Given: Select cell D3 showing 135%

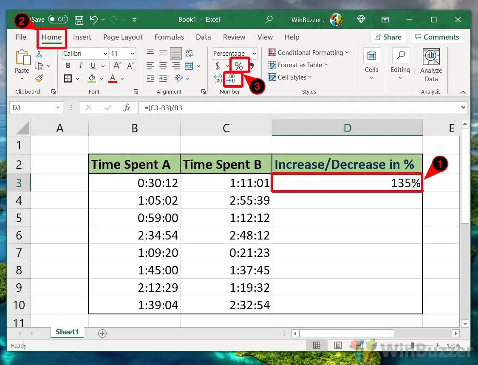Looking at the screenshot, I should (347, 182).
